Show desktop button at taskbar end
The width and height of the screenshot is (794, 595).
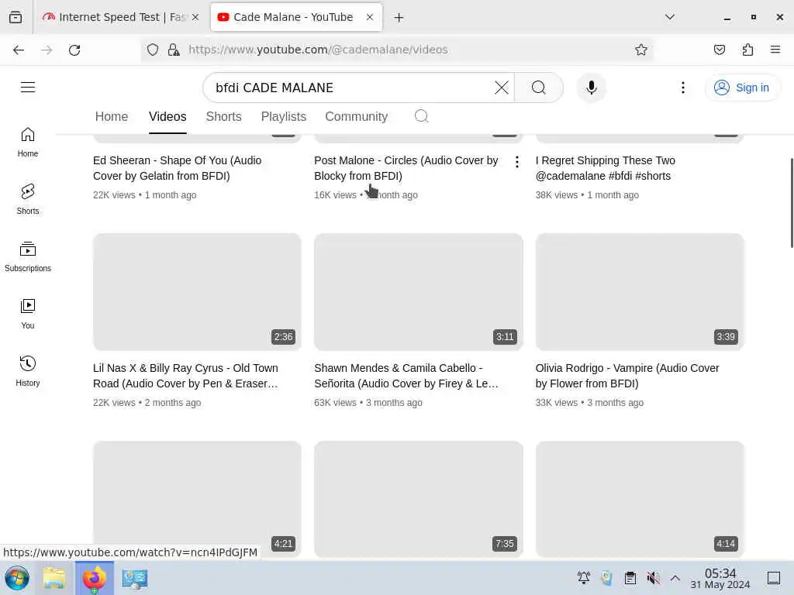coord(773,578)
